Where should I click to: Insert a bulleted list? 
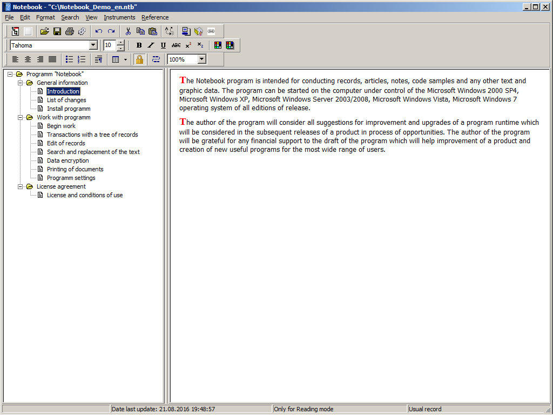(x=69, y=59)
